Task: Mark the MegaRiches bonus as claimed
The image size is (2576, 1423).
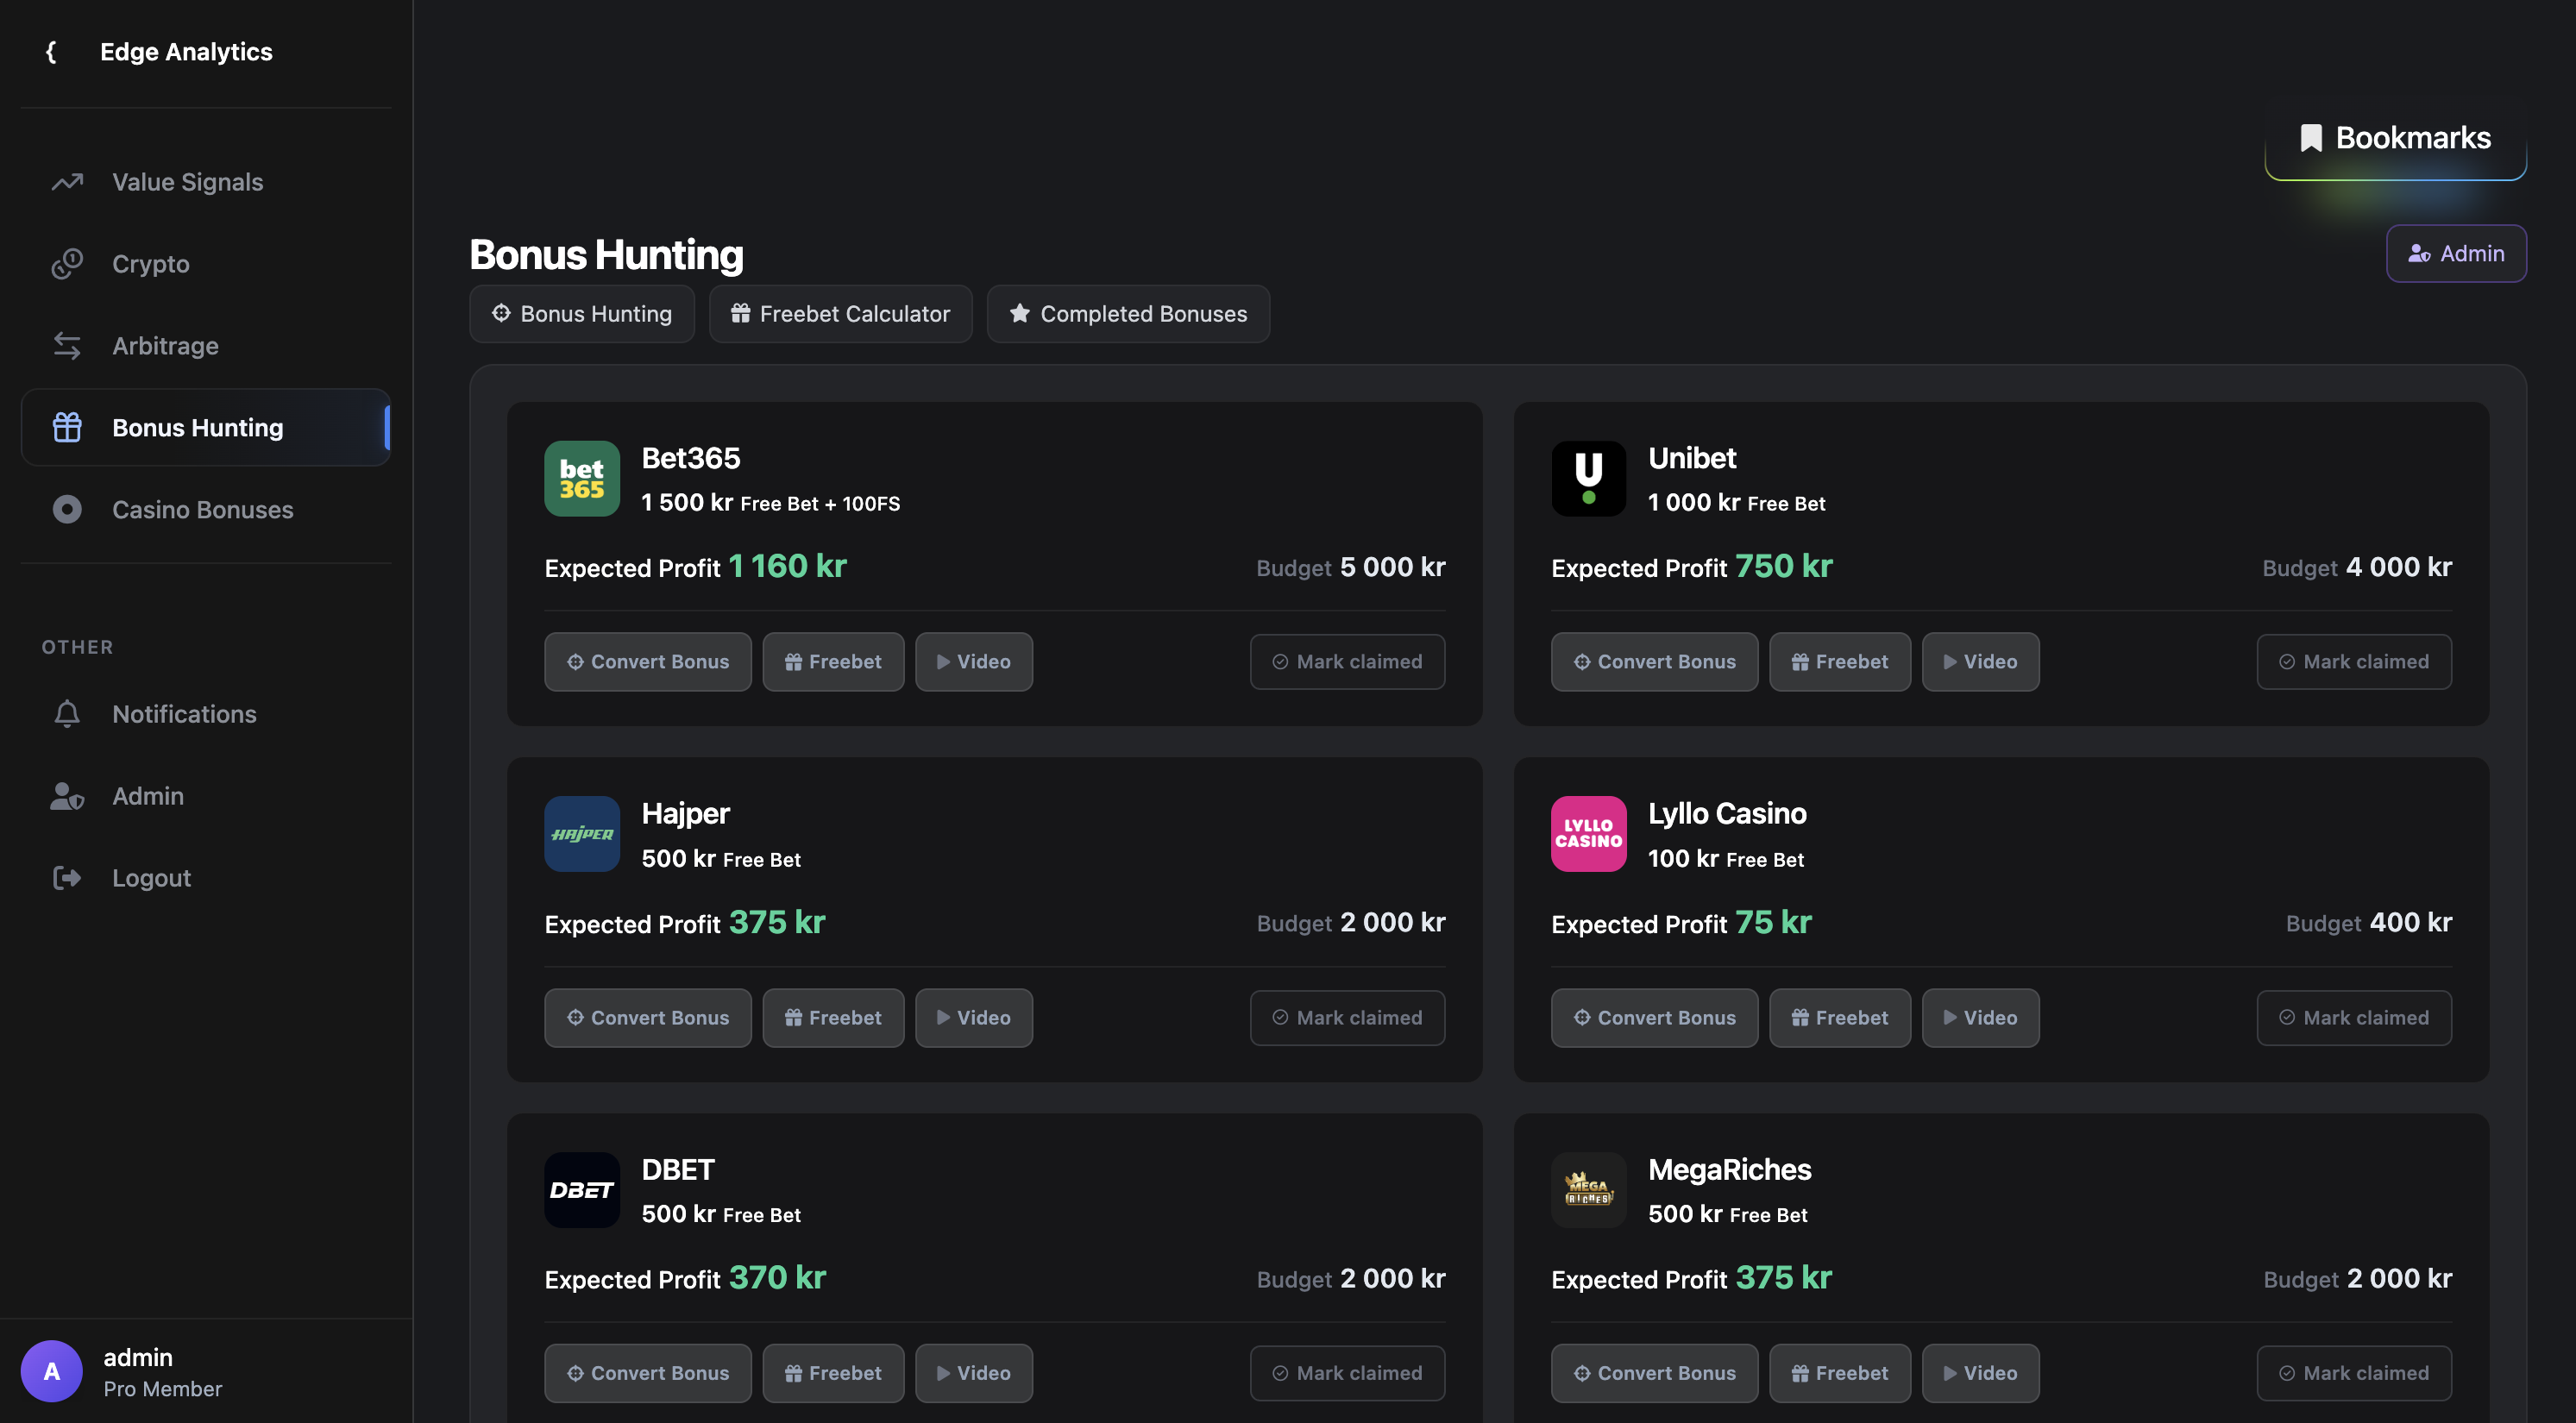Action: 2353,1372
